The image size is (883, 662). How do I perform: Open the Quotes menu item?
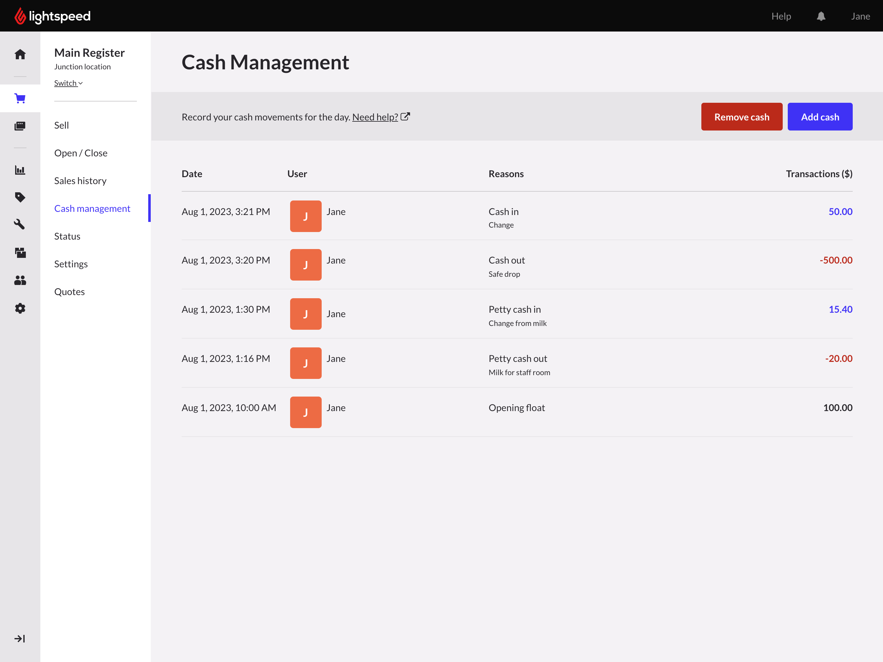(x=69, y=292)
